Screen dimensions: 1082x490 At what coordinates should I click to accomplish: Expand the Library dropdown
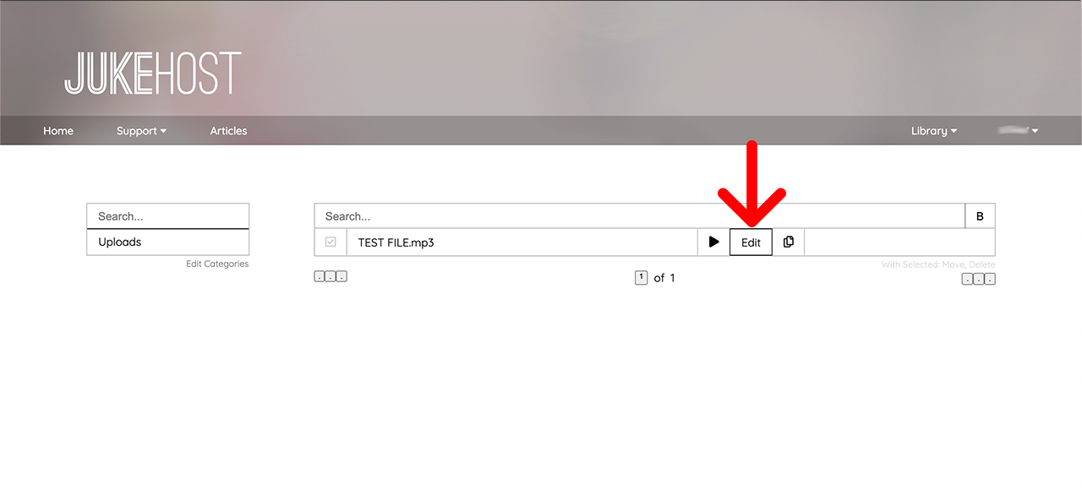tap(934, 131)
